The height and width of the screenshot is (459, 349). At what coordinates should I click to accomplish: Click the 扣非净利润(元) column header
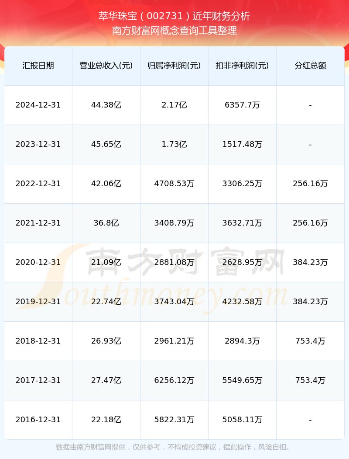pyautogui.click(x=243, y=66)
